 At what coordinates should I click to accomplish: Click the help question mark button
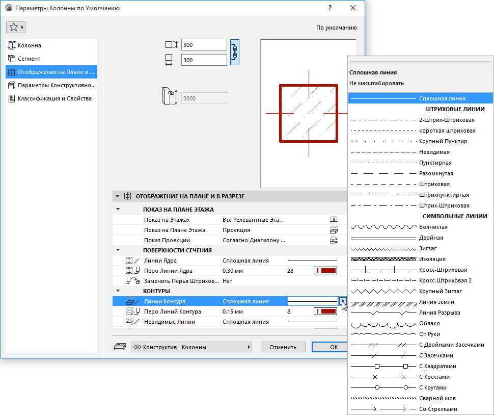pos(330,8)
